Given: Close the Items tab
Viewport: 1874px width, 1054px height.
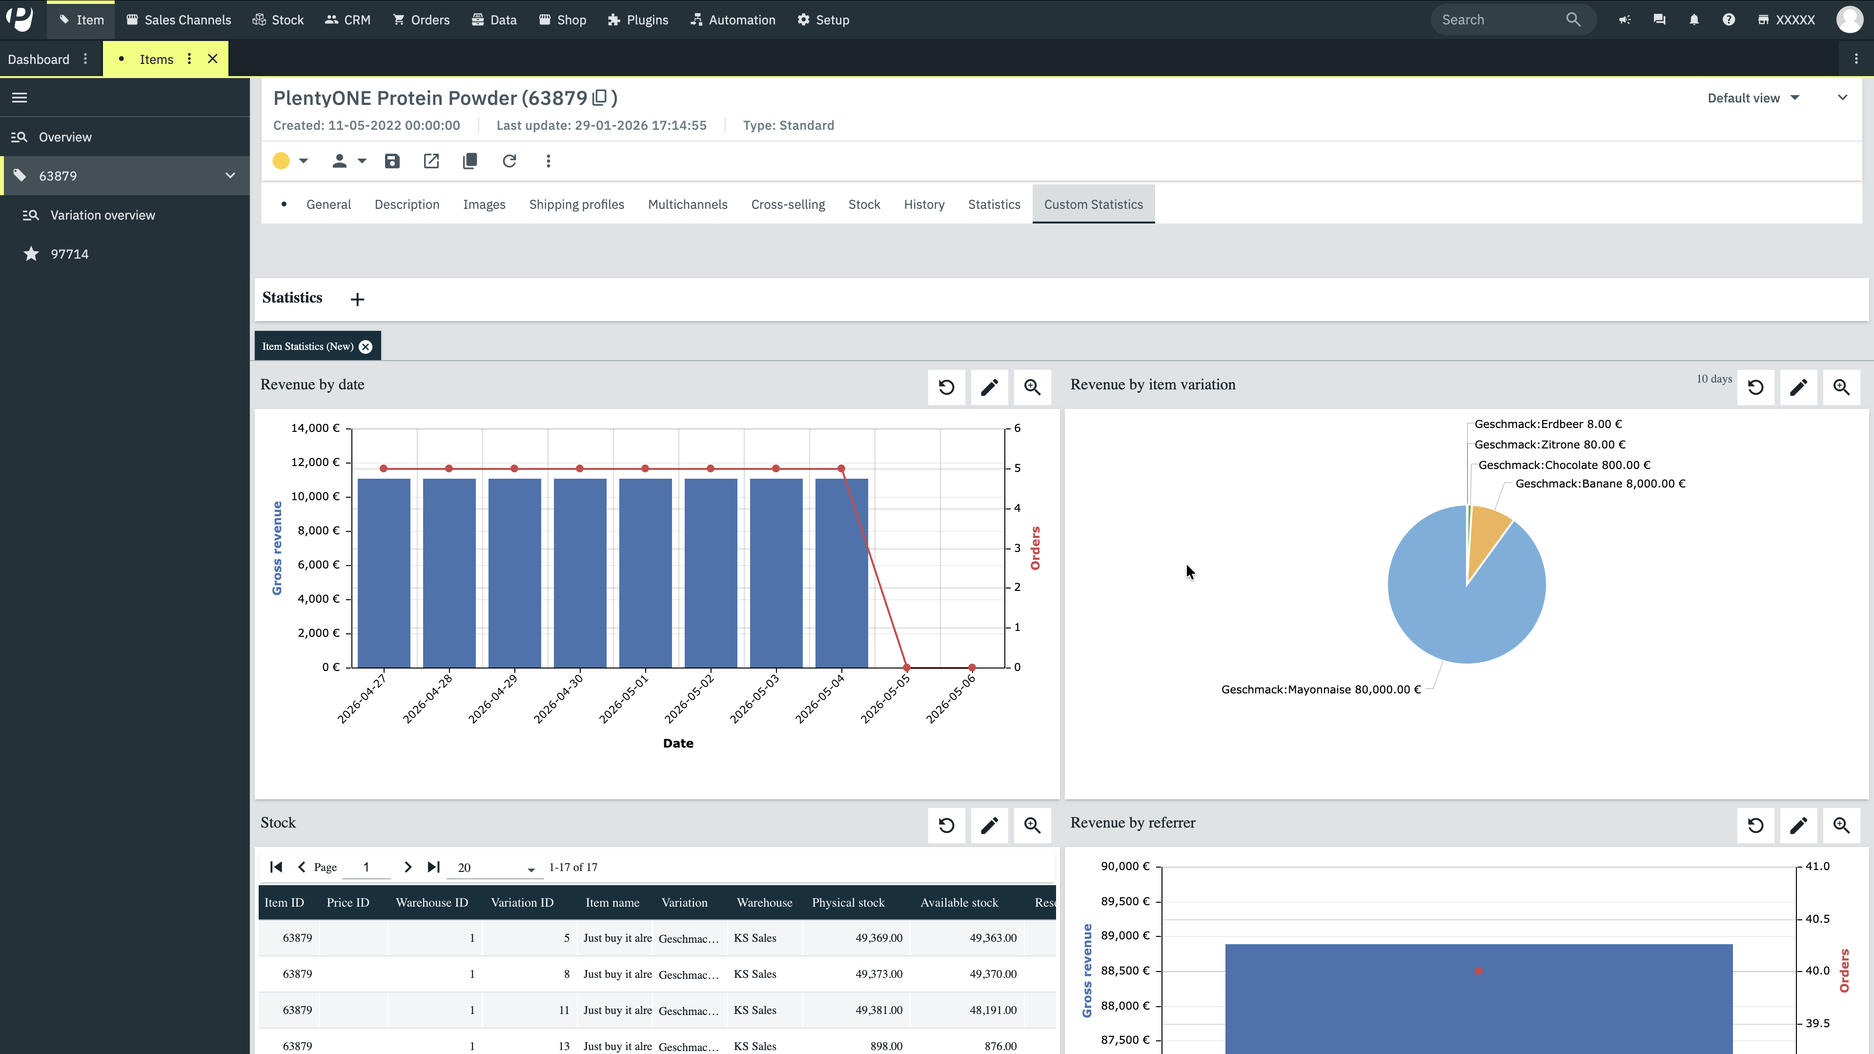Looking at the screenshot, I should click(212, 59).
